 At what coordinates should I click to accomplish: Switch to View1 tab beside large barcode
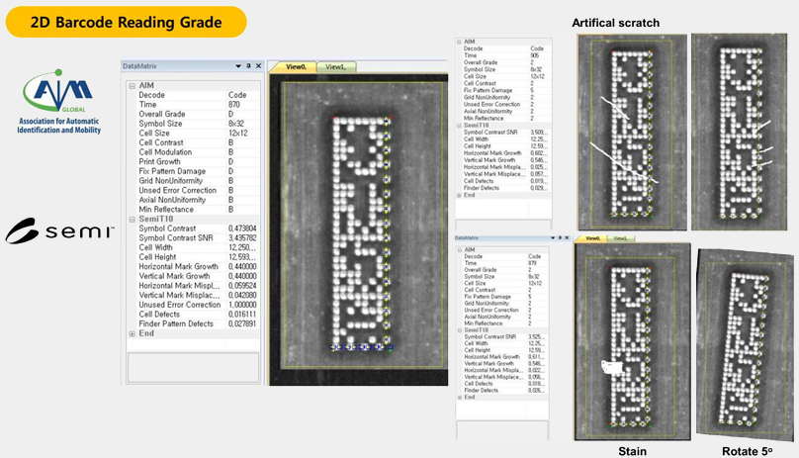pos(335,66)
